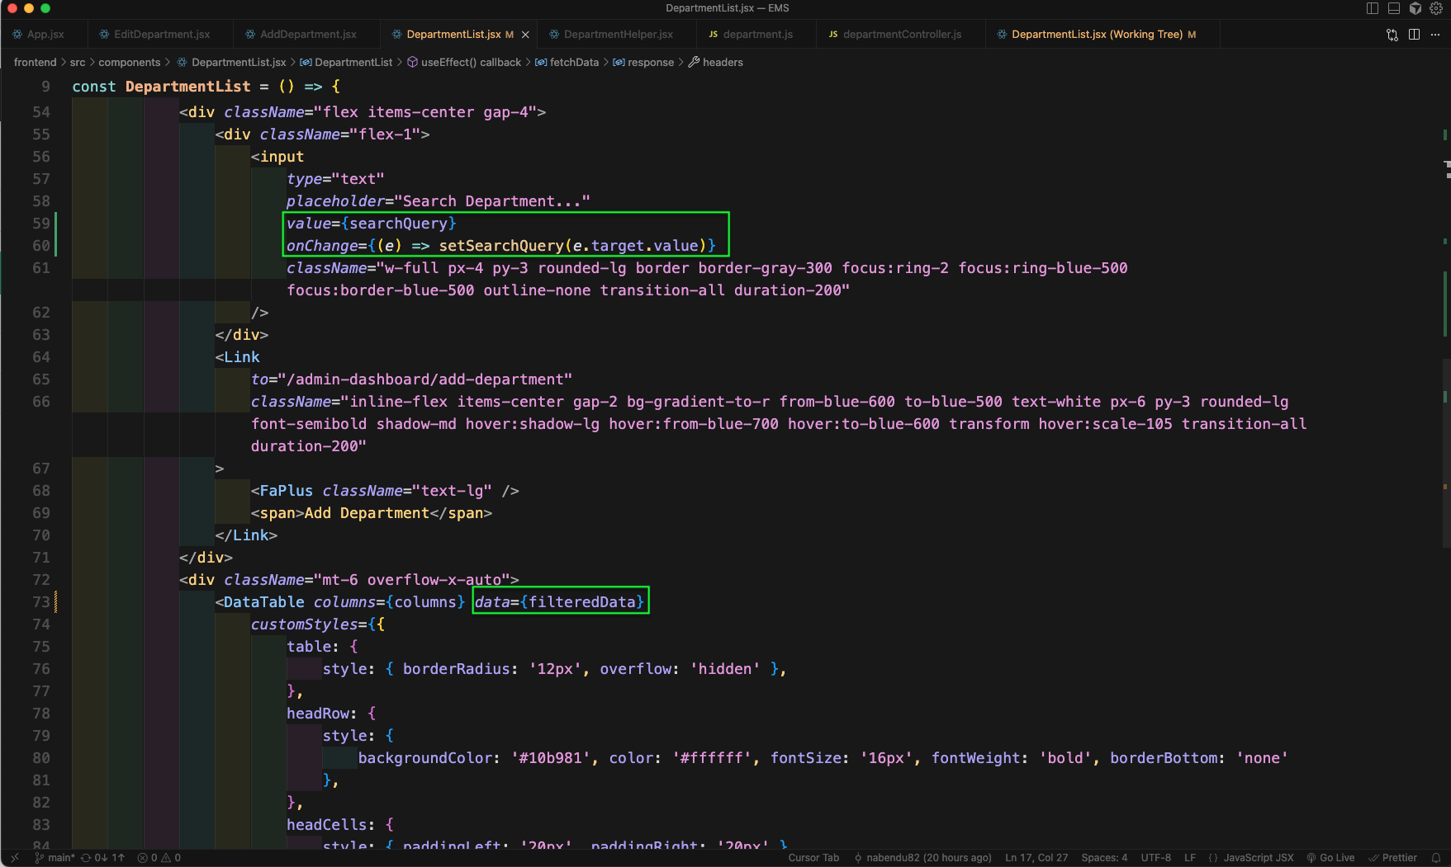Image resolution: width=1451 pixels, height=867 pixels.
Task: Synchronize changes 0↓ 1↑ in status bar
Action: click(x=102, y=858)
